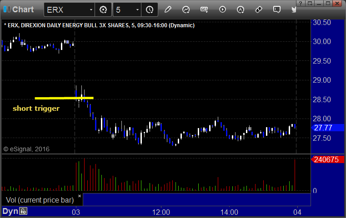Click the current price 27.77 marker
Viewport: 346px width, 218px height.
pos(327,128)
